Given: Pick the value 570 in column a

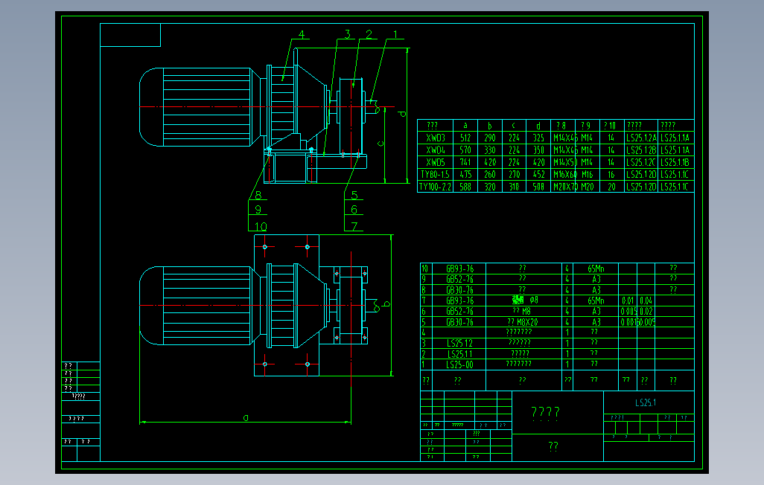Looking at the screenshot, I should pos(465,150).
